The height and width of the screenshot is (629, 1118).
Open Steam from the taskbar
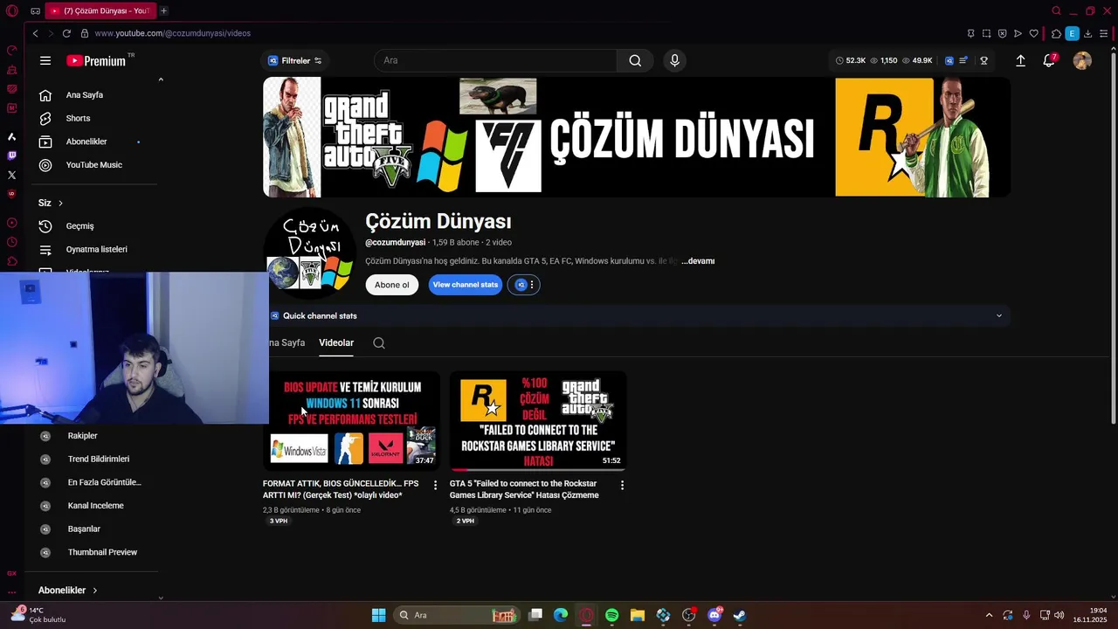[740, 615]
